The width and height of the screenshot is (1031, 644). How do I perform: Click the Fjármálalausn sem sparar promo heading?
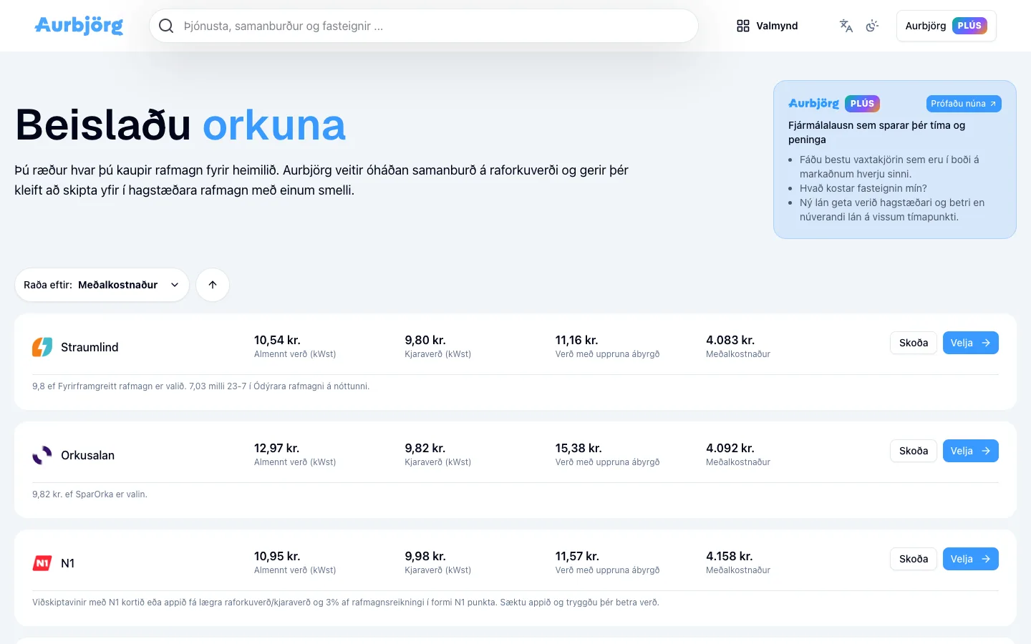tap(877, 132)
